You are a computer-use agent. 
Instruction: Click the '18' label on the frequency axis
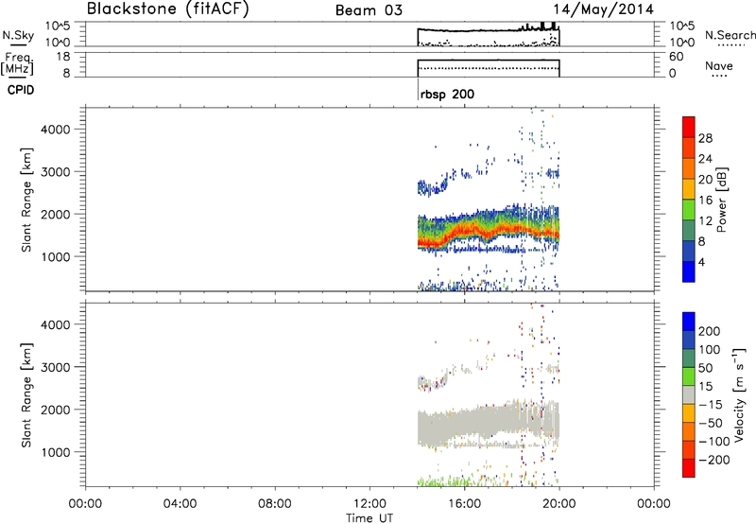tap(63, 57)
